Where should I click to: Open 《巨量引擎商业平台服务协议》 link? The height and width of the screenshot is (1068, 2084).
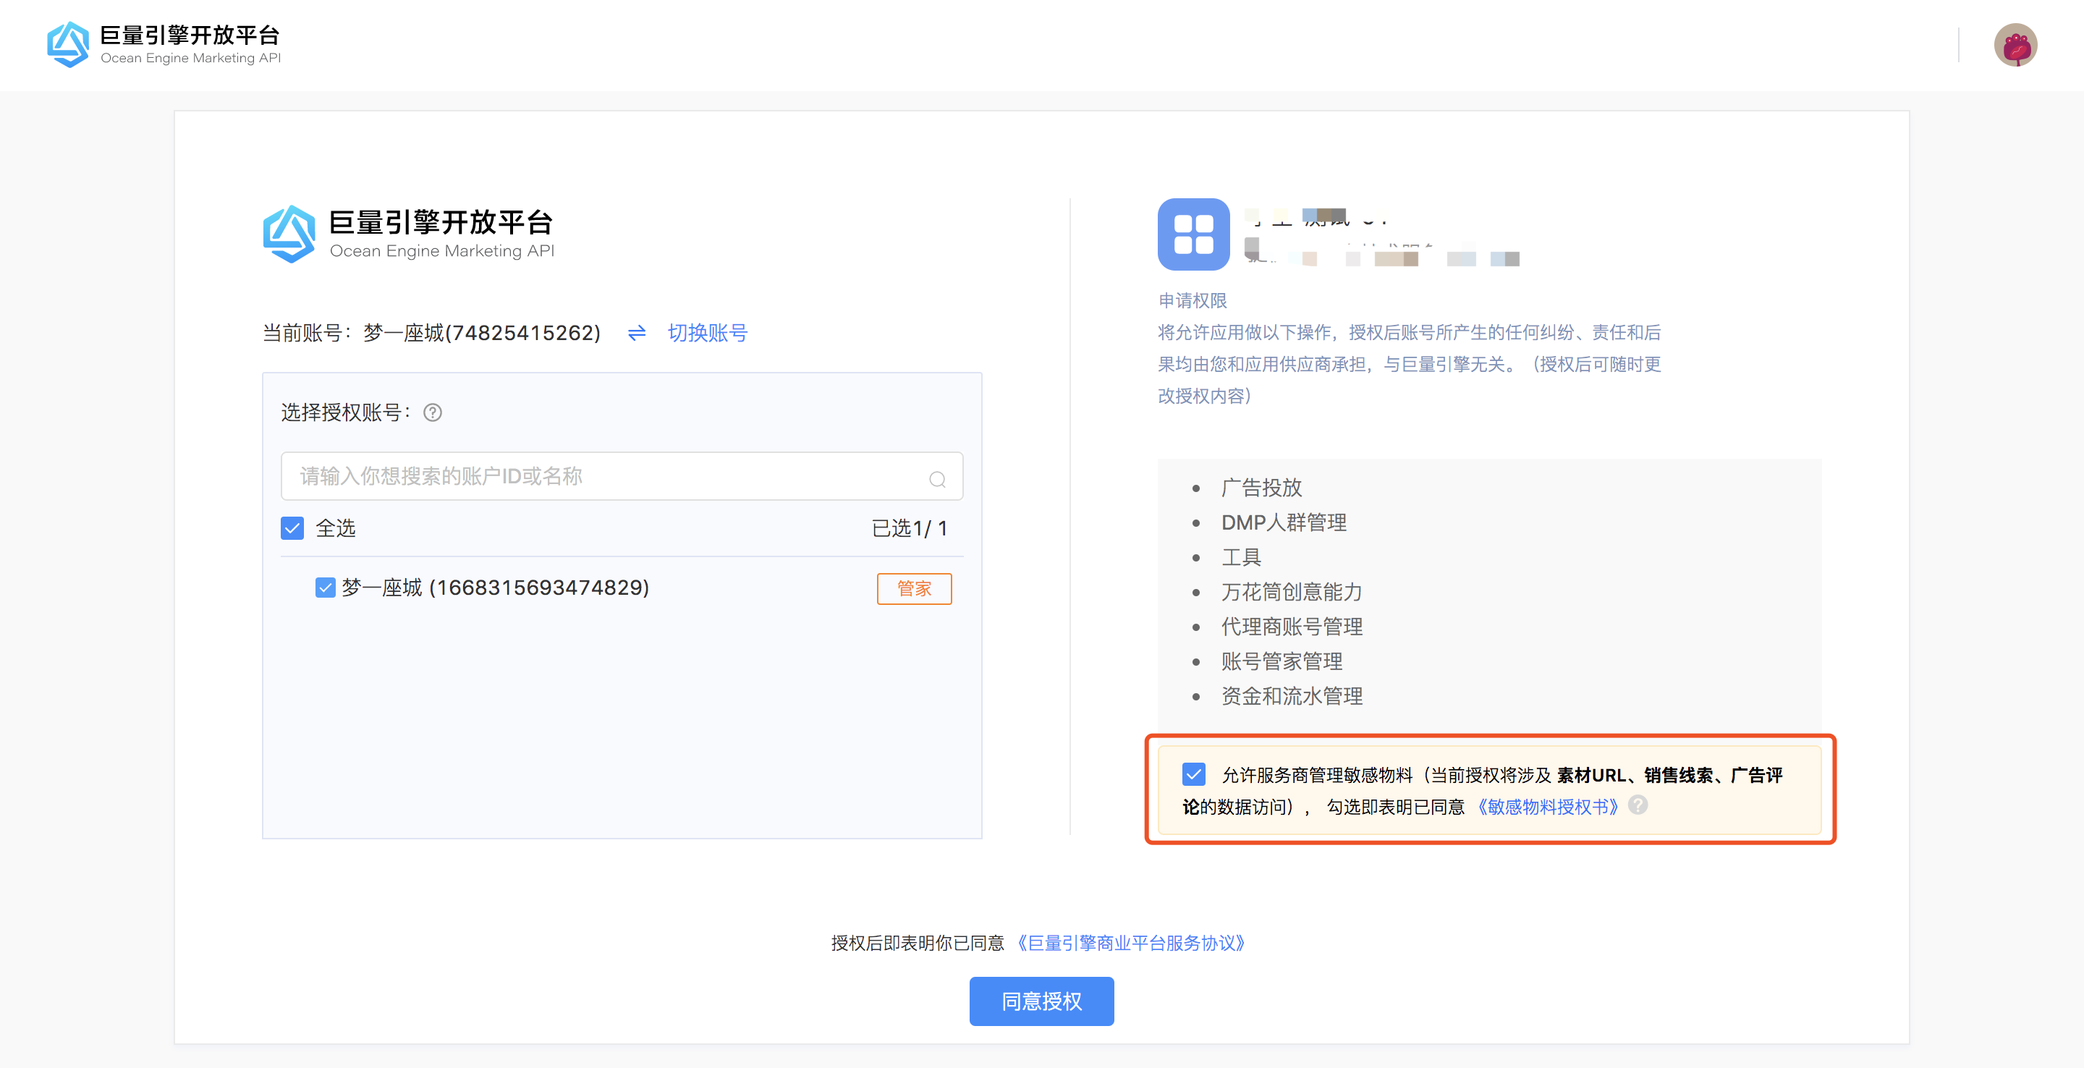click(x=1131, y=943)
